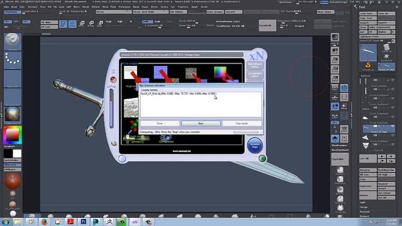Move subtool down with arrow button

pyautogui.click(x=391, y=156)
